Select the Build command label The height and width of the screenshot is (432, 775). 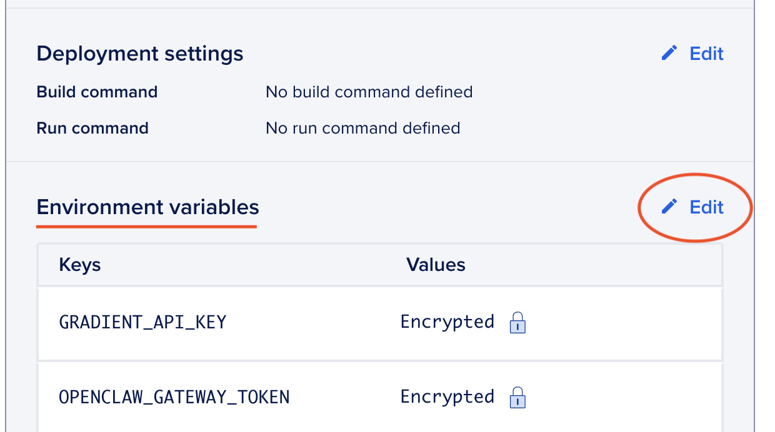click(97, 92)
